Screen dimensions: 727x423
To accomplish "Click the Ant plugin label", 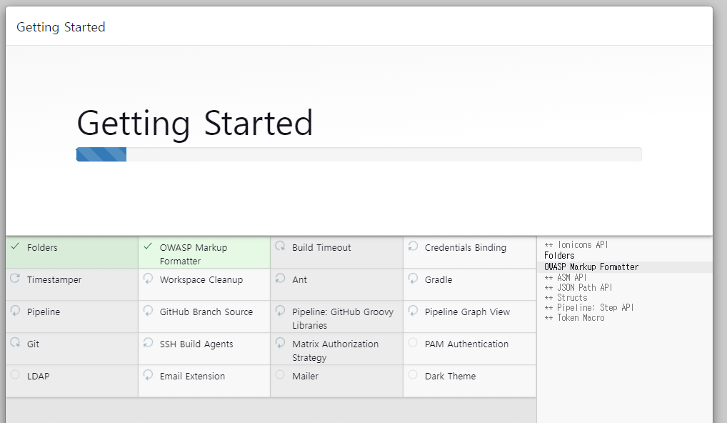I will point(299,279).
